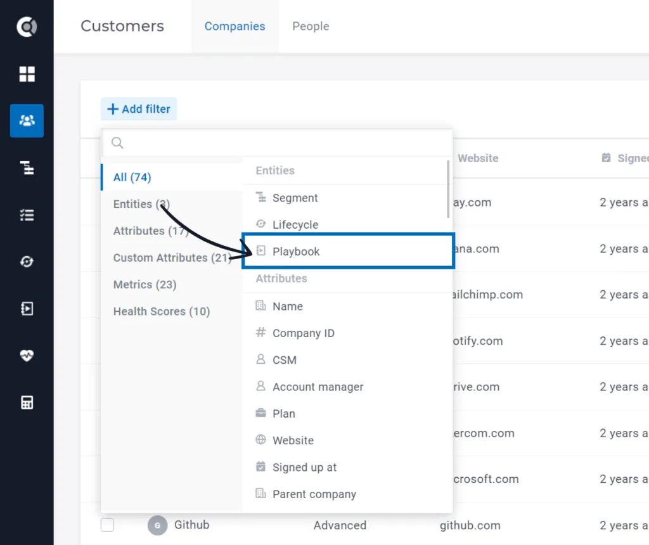Choose the Account manager attribute filter
This screenshot has height=545, width=649.
(347, 387)
